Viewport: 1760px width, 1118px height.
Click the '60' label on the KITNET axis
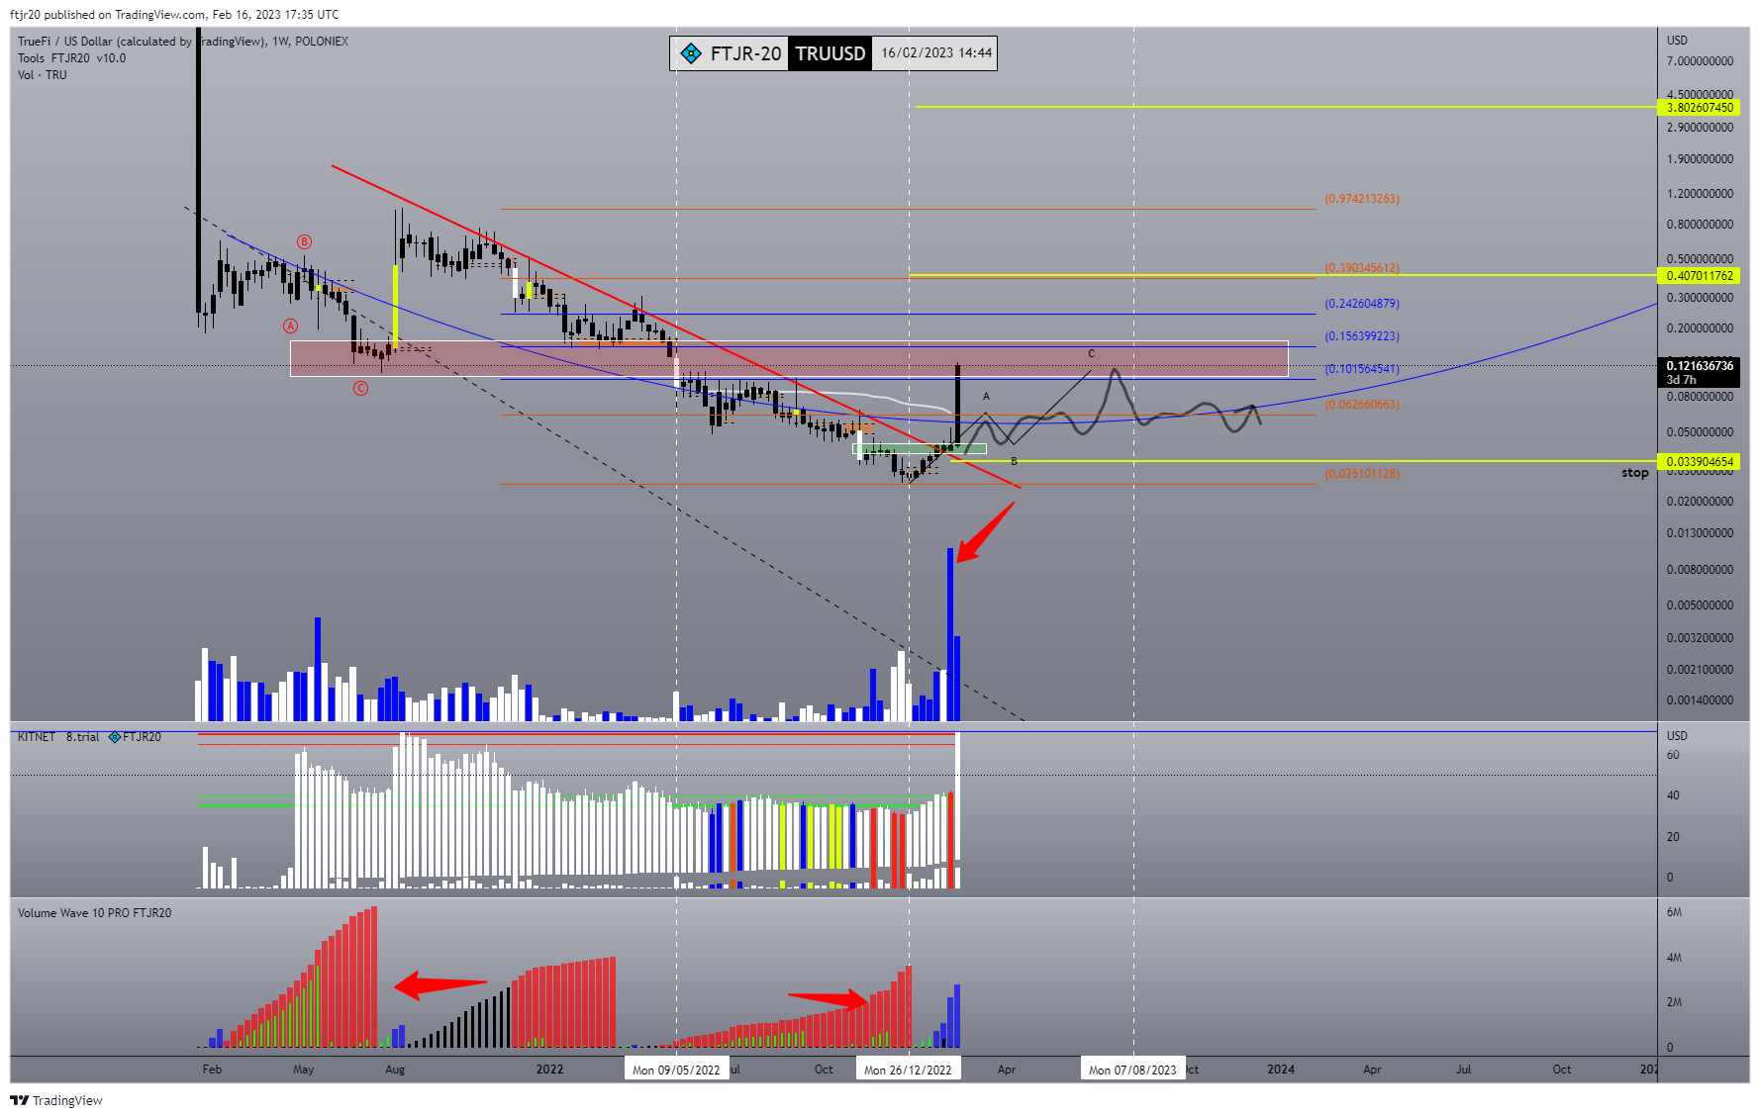(x=1673, y=755)
